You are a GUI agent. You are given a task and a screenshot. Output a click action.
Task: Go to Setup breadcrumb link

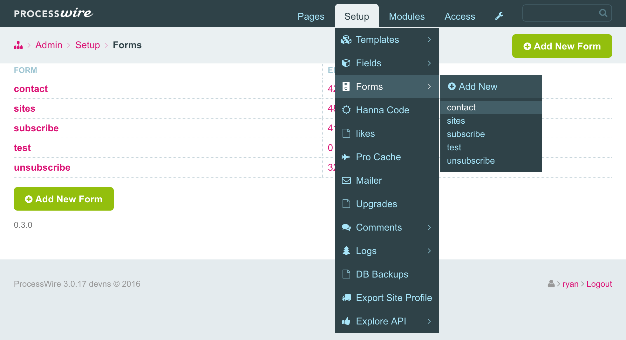[87, 45]
